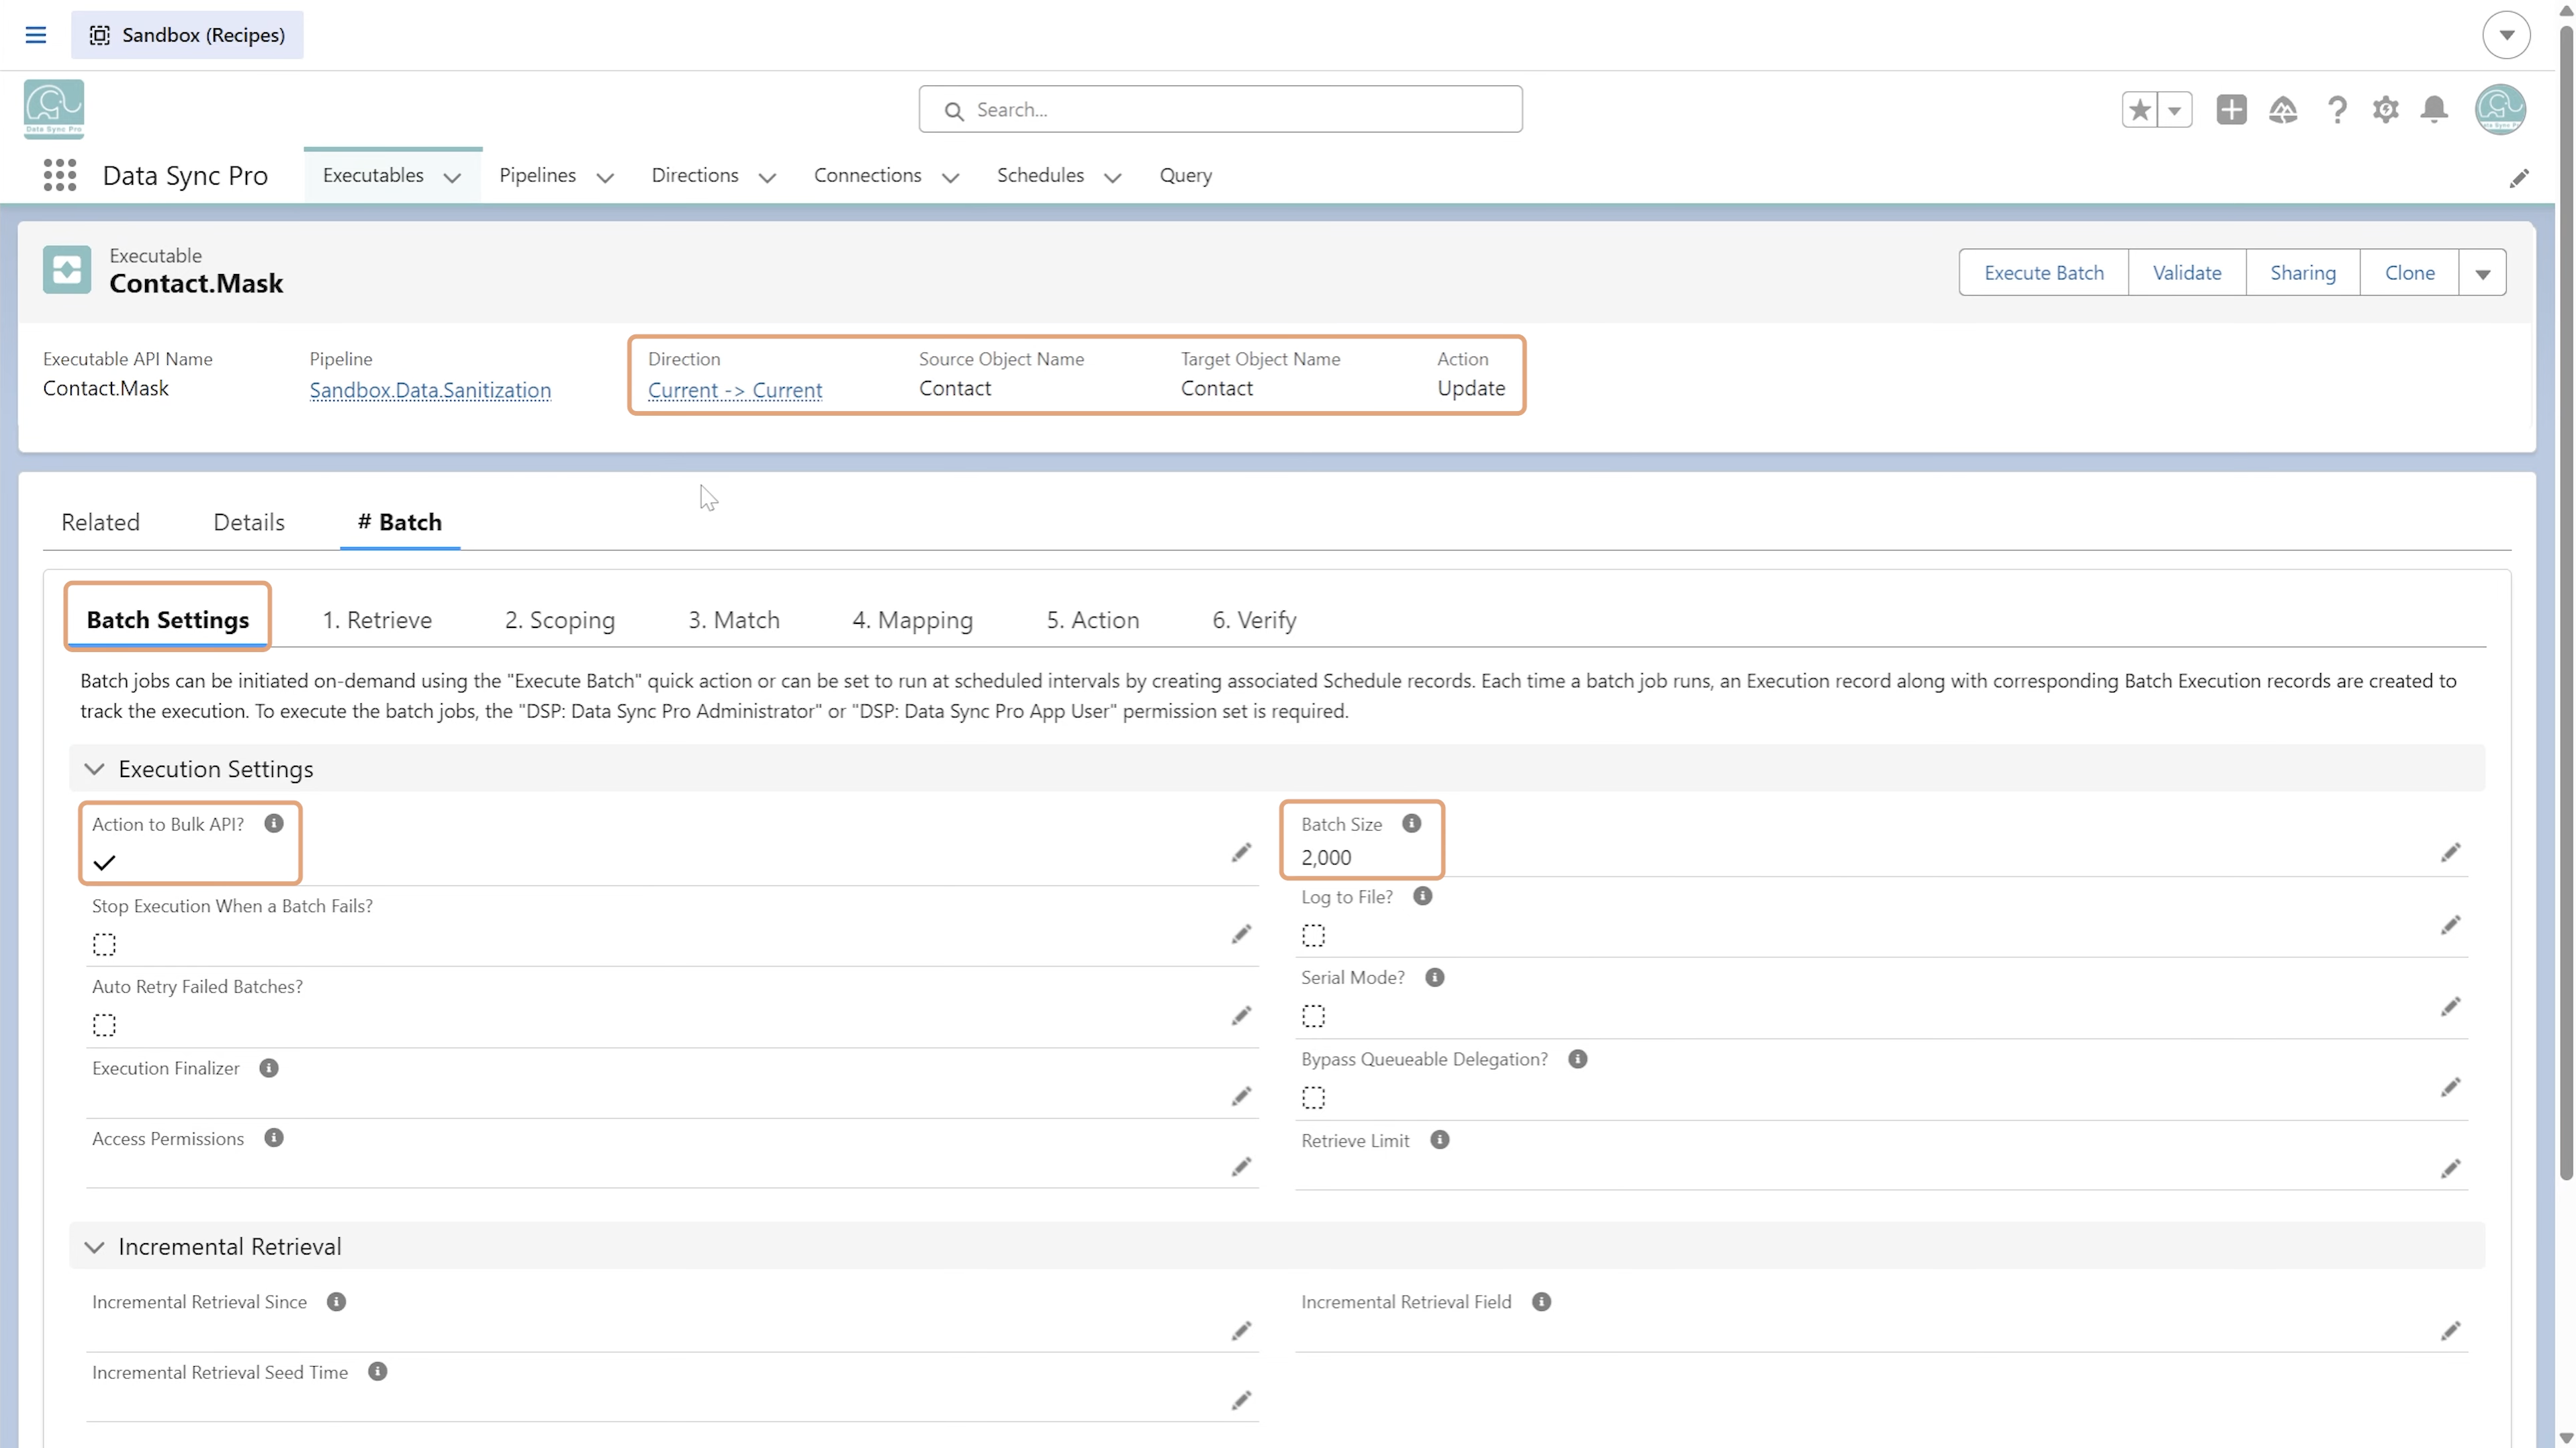Show info for Incremental Retrieval Since
The image size is (2576, 1448).
(336, 1302)
